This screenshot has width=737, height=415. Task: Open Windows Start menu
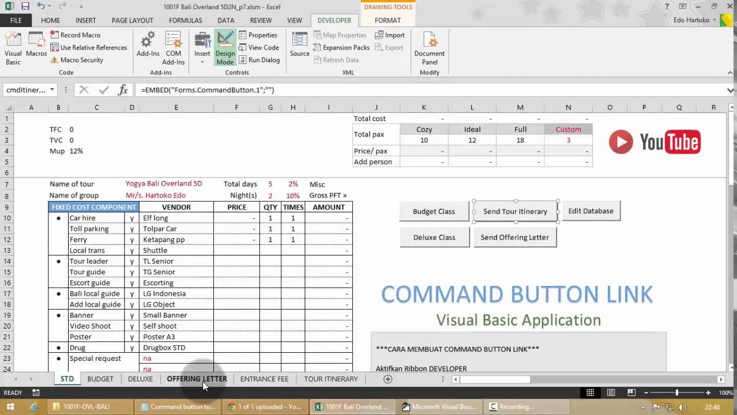click(x=10, y=406)
